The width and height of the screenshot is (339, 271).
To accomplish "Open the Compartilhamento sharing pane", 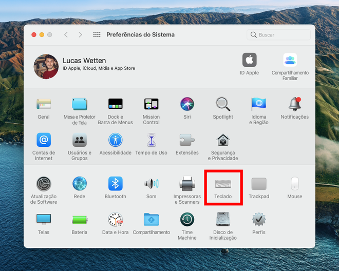I will tap(152, 220).
